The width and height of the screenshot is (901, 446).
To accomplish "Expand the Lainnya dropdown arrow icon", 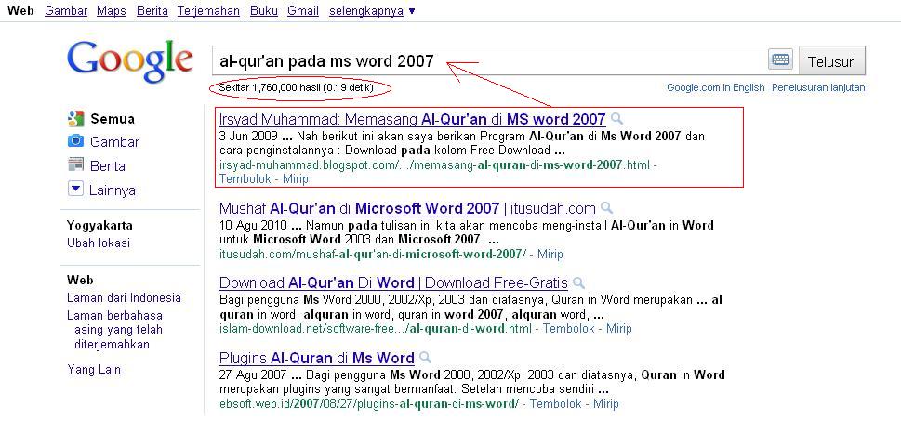I will [x=76, y=190].
